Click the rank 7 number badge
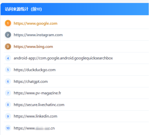 pyautogui.click(x=8, y=93)
